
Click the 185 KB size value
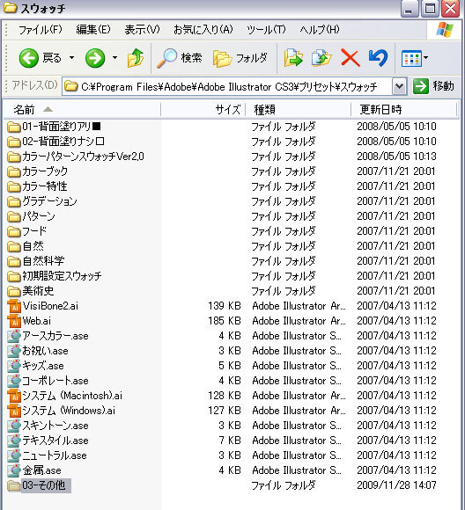click(225, 321)
